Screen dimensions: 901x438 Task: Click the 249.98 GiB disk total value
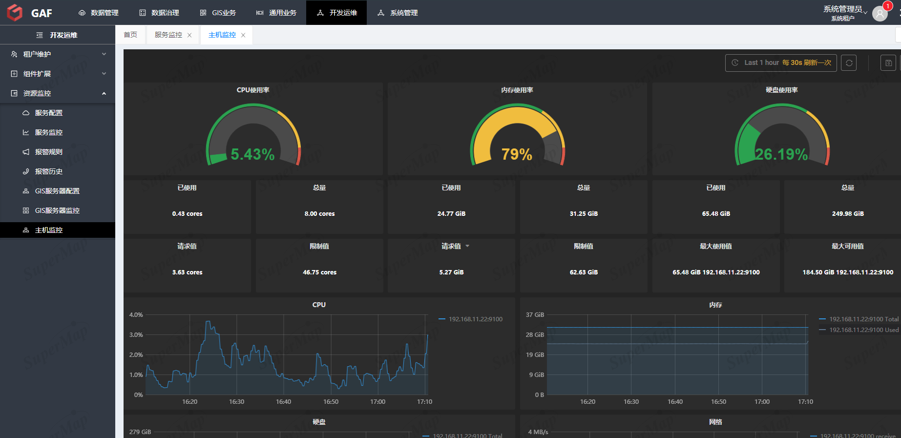848,213
